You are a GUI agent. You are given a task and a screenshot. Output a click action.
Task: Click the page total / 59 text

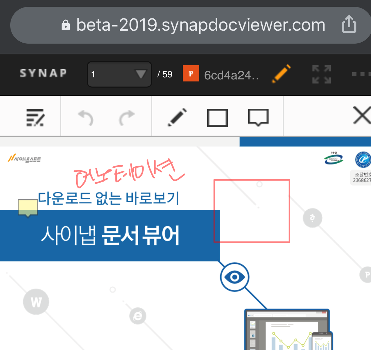tap(165, 74)
